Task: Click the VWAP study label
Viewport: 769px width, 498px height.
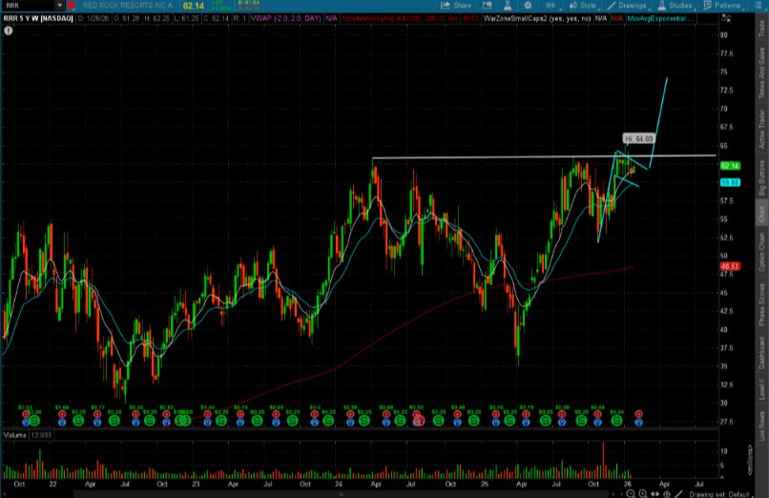Action: pyautogui.click(x=286, y=19)
